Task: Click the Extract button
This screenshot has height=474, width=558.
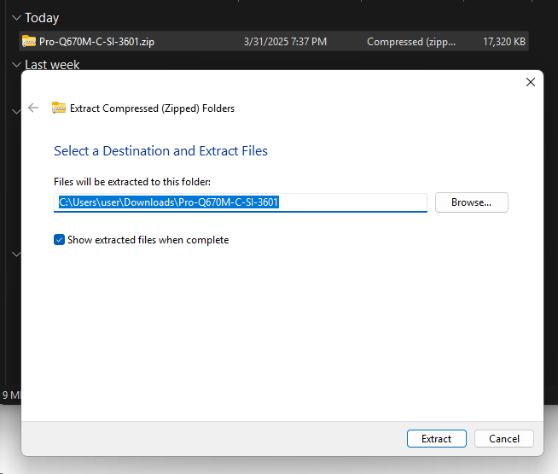Action: 436,438
